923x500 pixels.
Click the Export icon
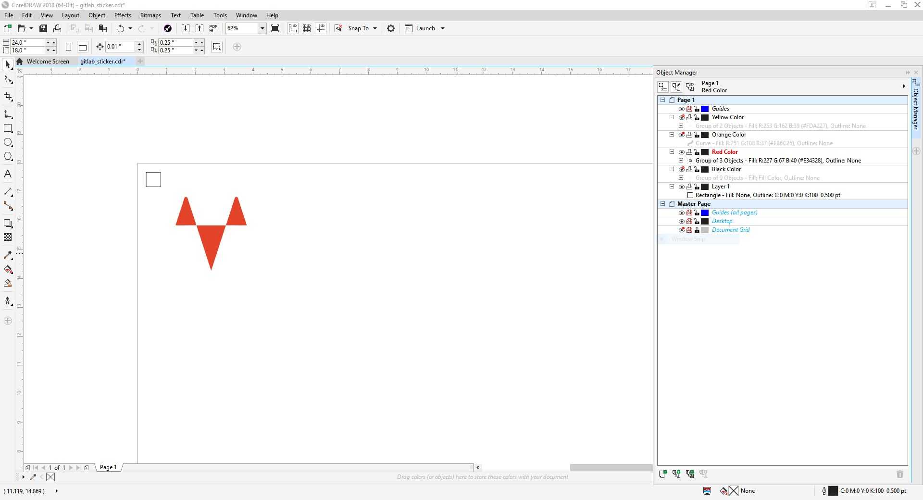coord(200,28)
